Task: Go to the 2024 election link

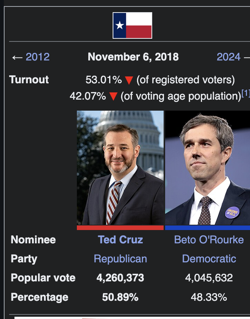Action: 228,57
